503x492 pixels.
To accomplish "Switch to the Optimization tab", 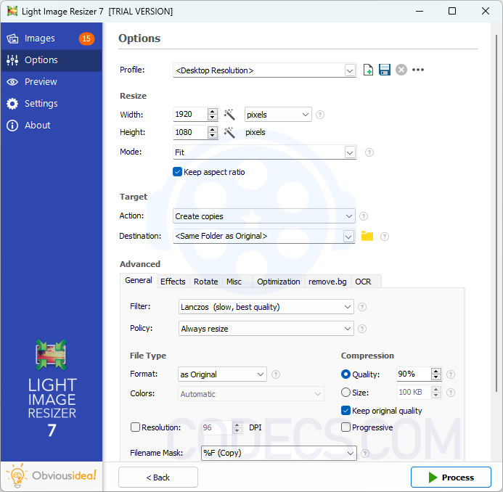I will 279,282.
